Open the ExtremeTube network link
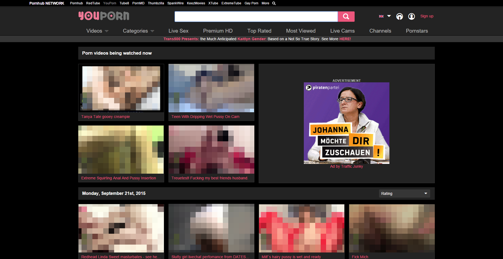The height and width of the screenshot is (259, 503). (x=231, y=3)
